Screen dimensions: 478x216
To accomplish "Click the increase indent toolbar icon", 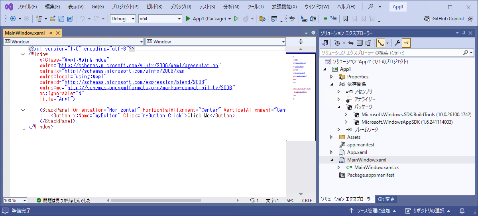I will pos(325,19).
